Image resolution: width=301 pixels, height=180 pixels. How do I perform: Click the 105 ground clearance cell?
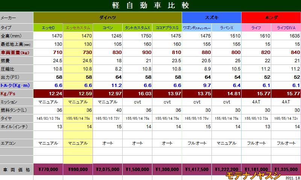tap(108, 44)
